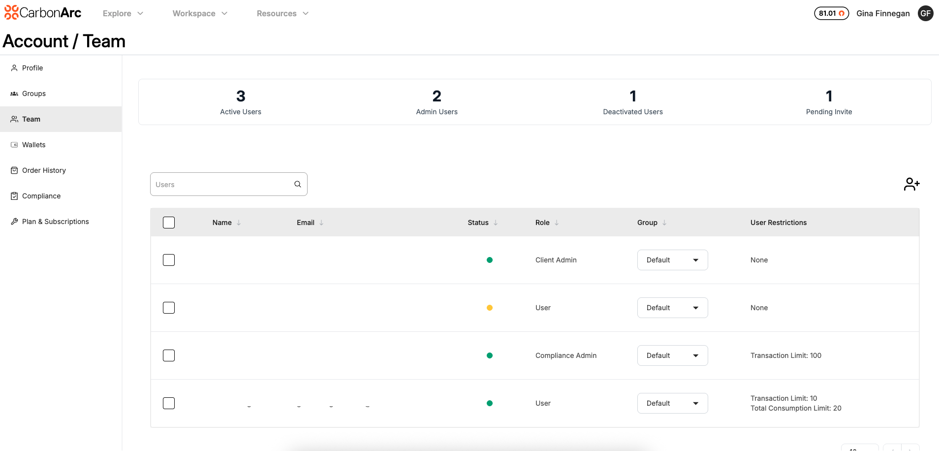Open the GF profile avatar
The image size is (939, 451).
[925, 13]
